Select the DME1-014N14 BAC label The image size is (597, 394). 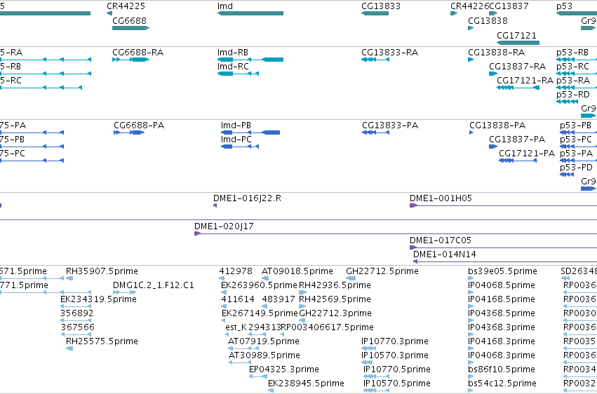tap(444, 254)
